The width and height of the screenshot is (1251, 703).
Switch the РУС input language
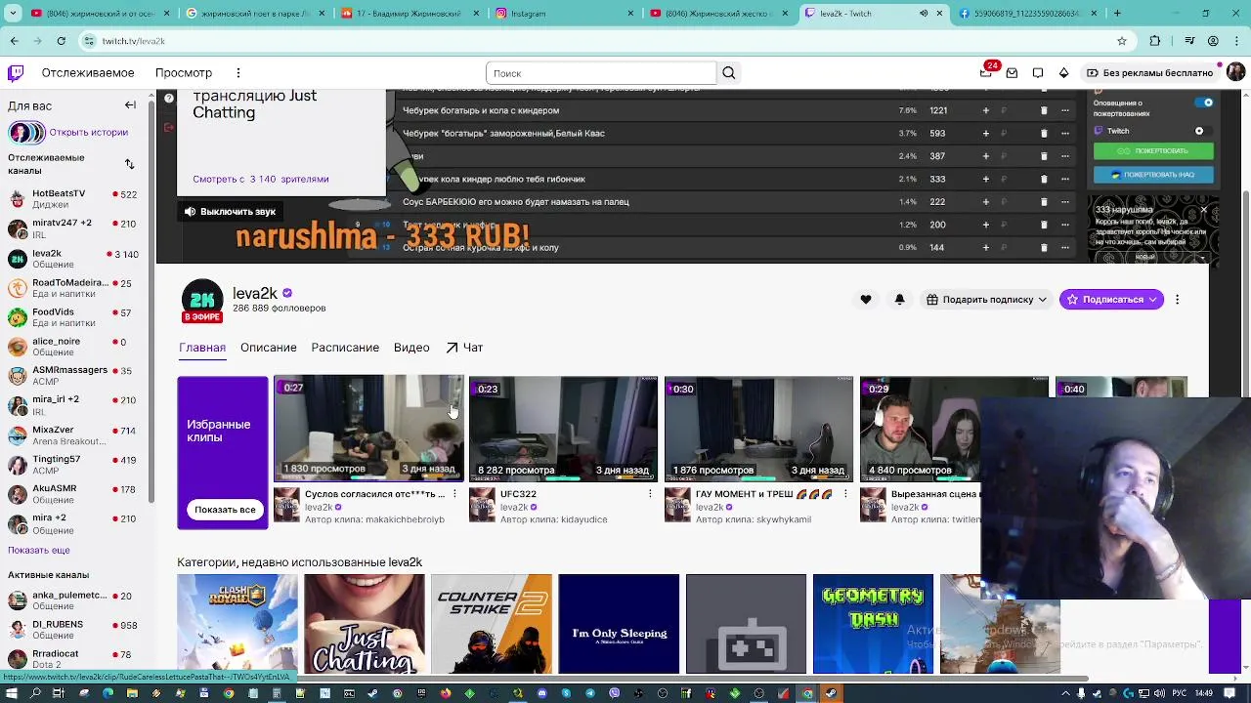1179,694
